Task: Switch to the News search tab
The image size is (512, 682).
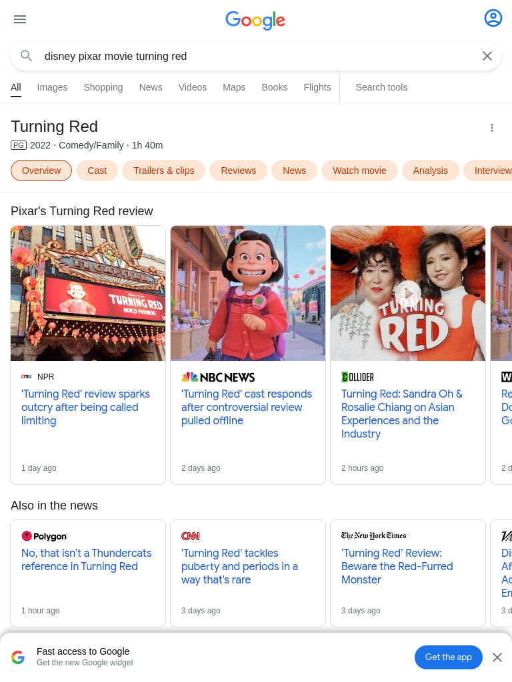Action: (151, 87)
